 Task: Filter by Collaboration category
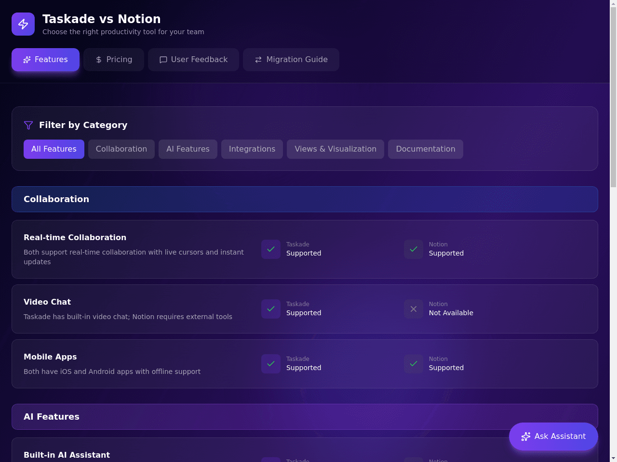tap(121, 149)
